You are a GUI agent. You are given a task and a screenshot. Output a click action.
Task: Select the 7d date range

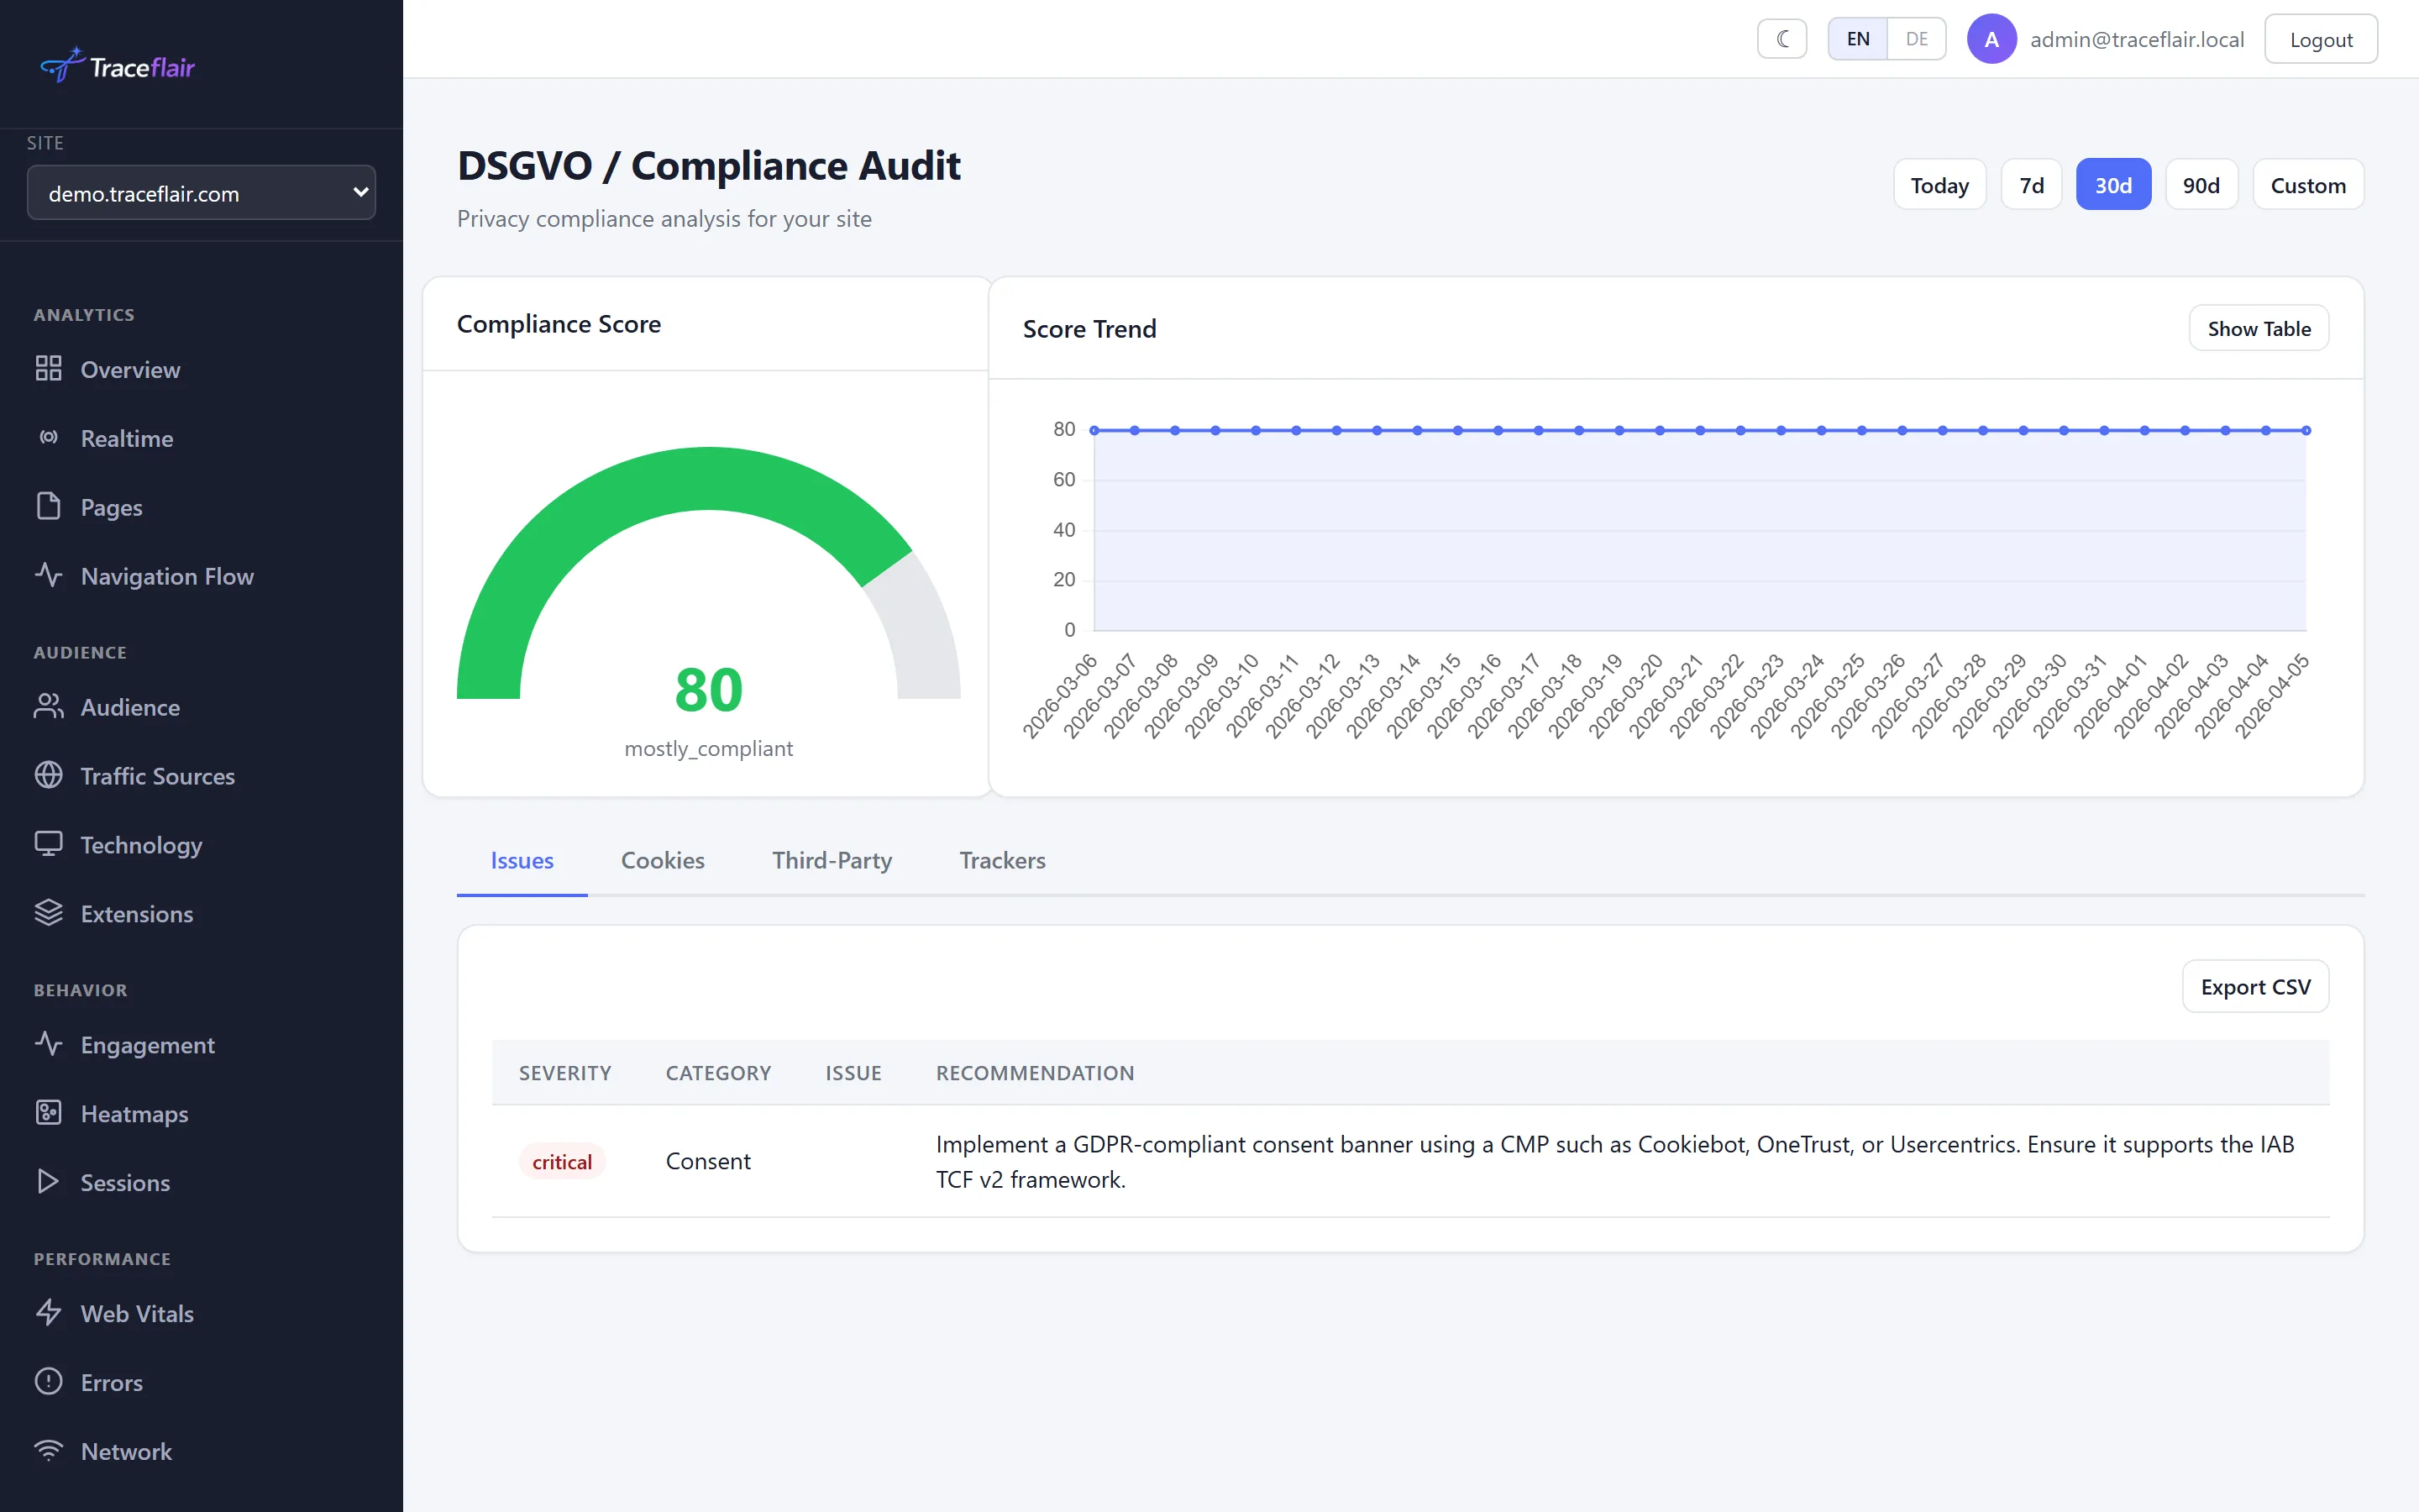coord(2031,185)
